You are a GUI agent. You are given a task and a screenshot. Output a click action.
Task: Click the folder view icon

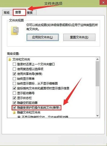[x=15, y=31]
